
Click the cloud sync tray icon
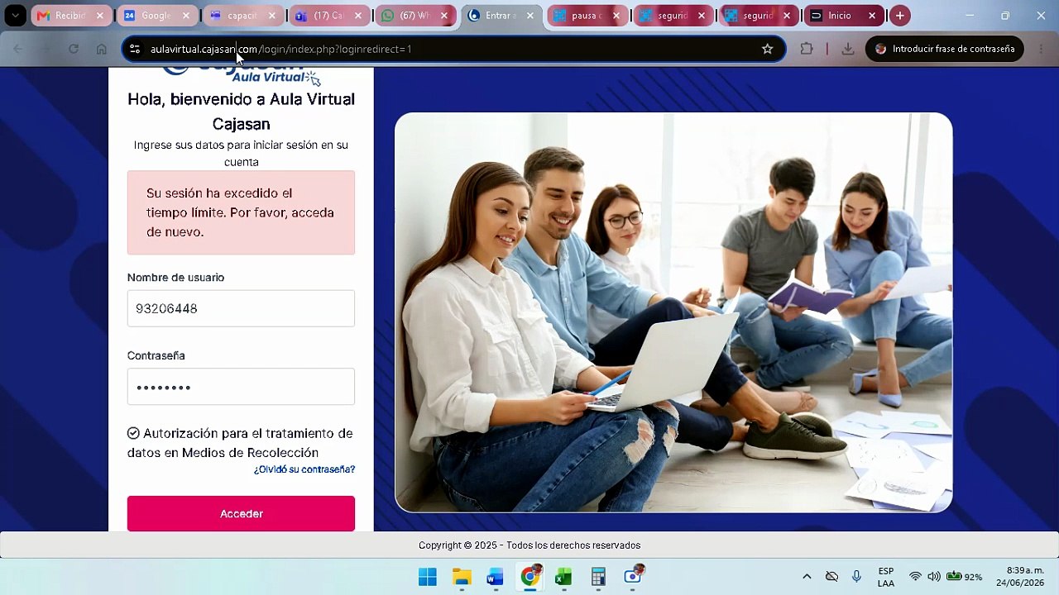(x=832, y=577)
